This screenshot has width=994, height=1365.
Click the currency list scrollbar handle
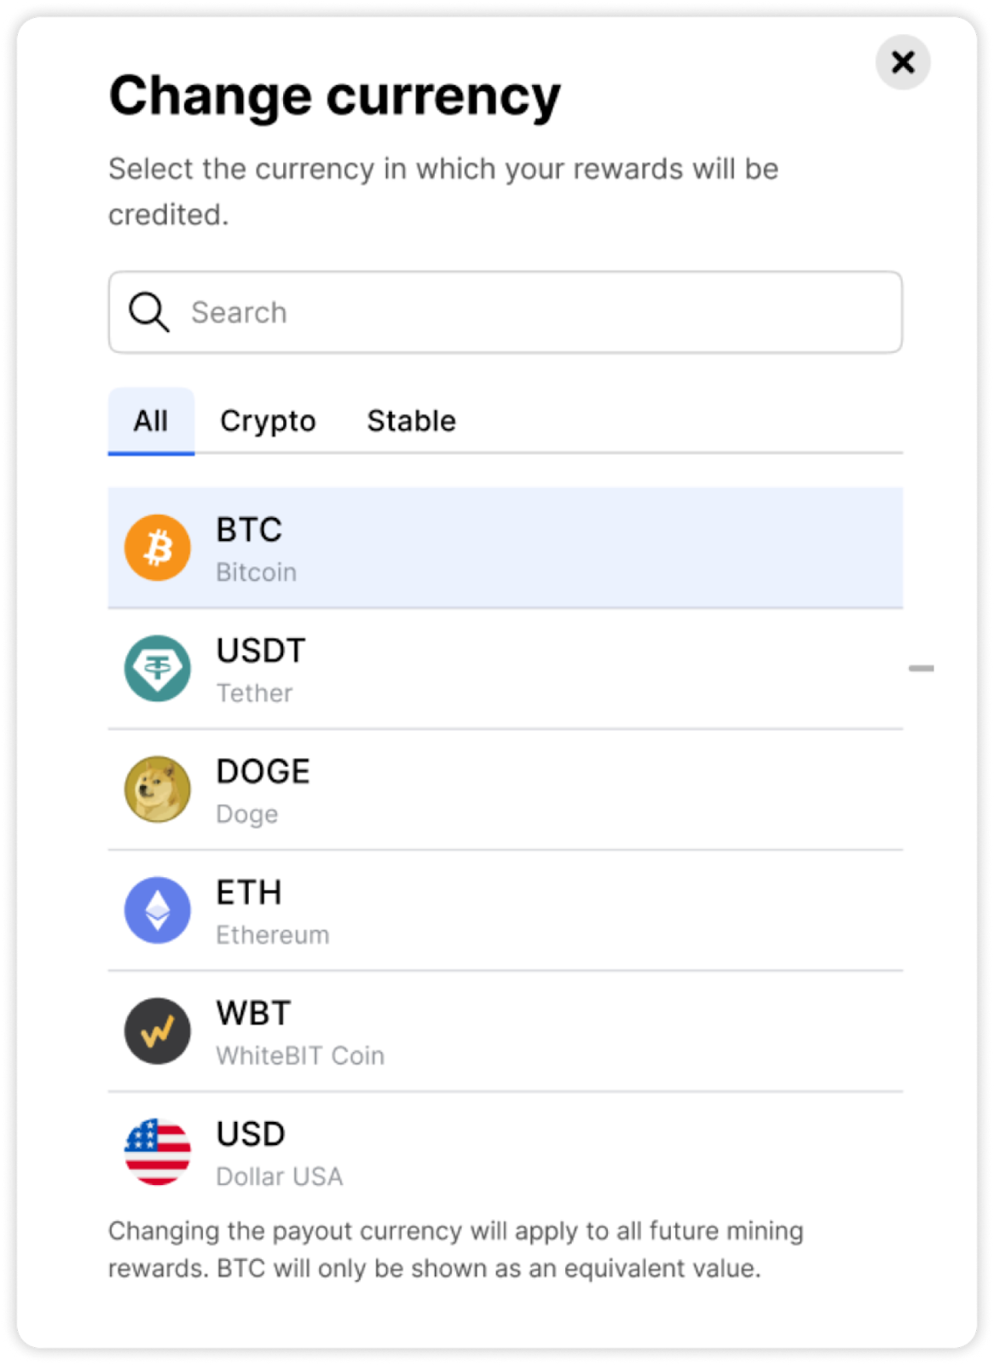coord(922,668)
